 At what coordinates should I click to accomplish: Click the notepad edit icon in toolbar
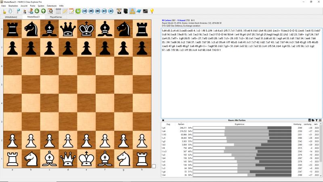(x=71, y=11)
